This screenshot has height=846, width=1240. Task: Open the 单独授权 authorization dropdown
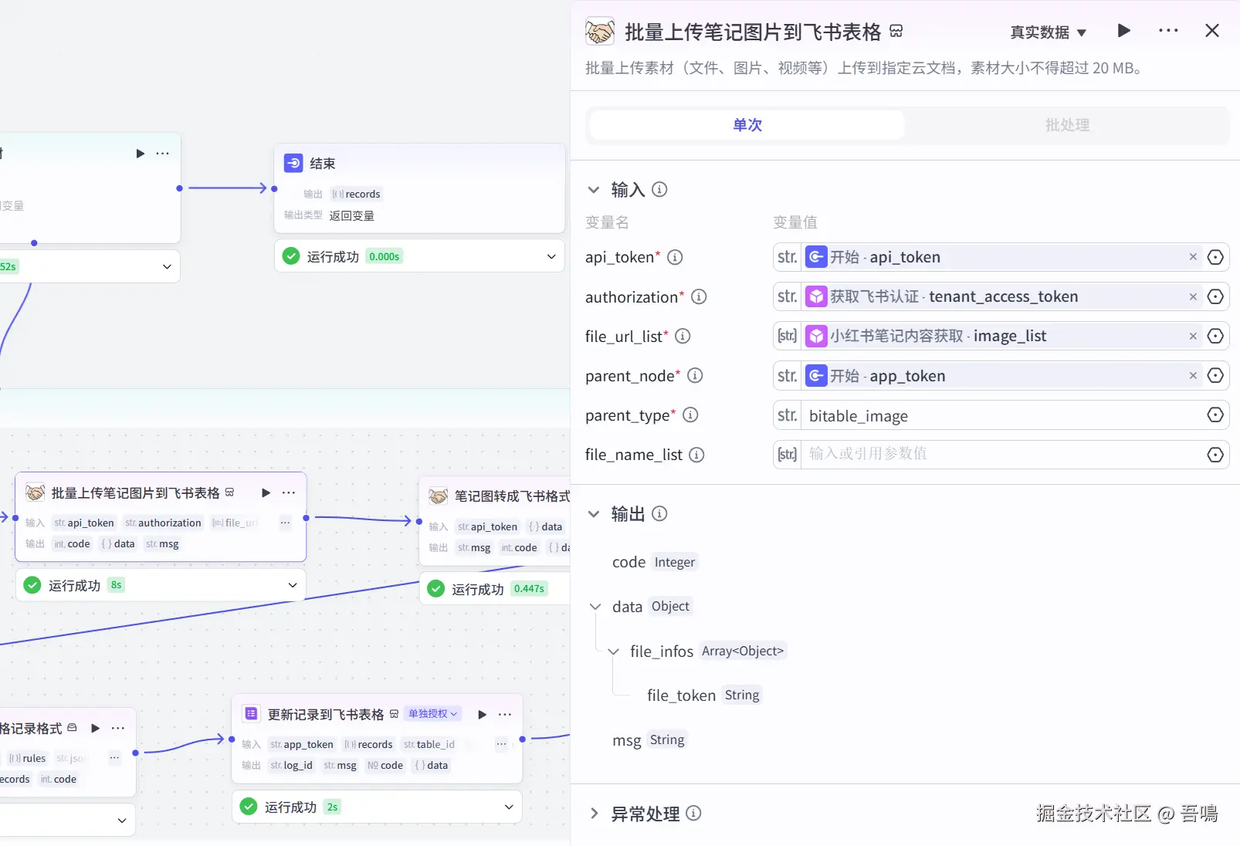click(432, 714)
